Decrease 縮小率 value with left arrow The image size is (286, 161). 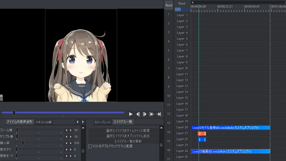click(x=66, y=143)
